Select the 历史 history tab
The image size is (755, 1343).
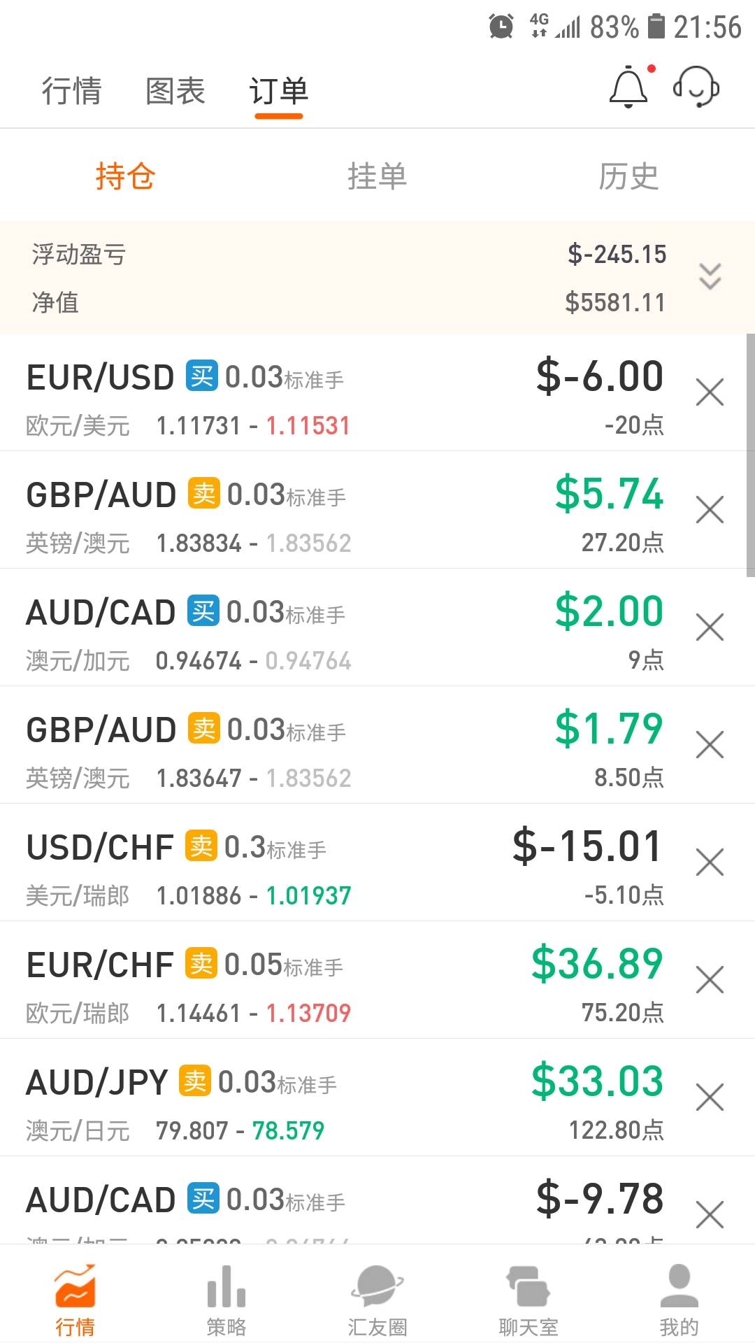pos(628,176)
